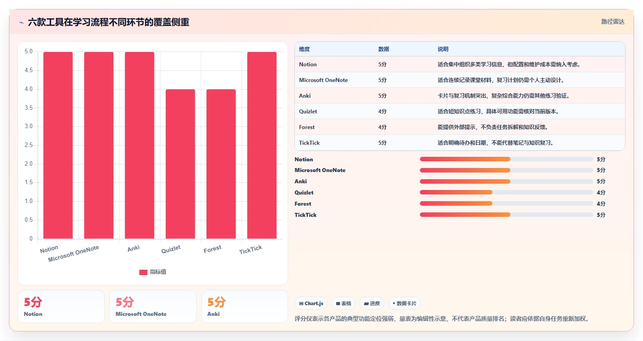Select the TickTick row name in table
This screenshot has height=341, width=643.
click(309, 143)
